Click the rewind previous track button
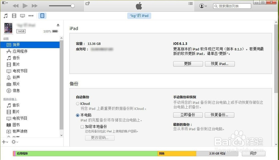 pos(16,6)
